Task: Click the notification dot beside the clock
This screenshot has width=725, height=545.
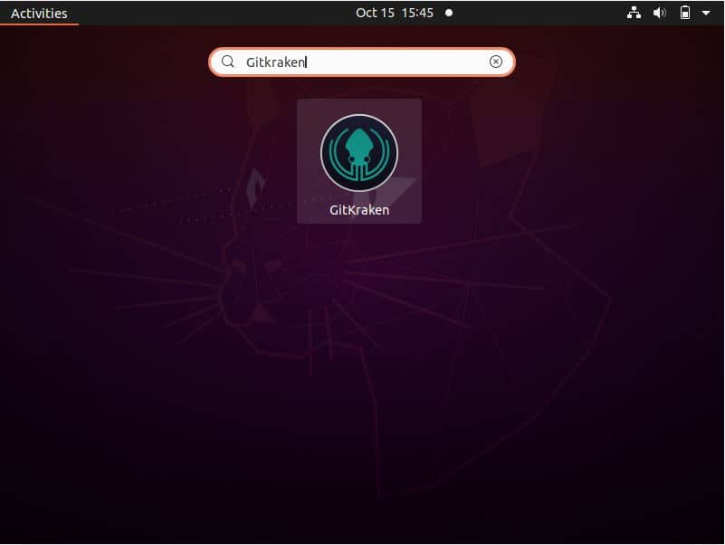Action: 448,13
